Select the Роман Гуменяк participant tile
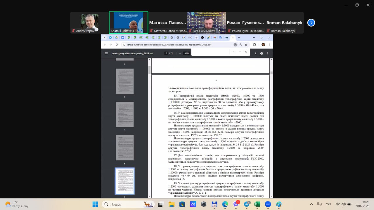The width and height of the screenshot is (374, 210). [x=245, y=23]
